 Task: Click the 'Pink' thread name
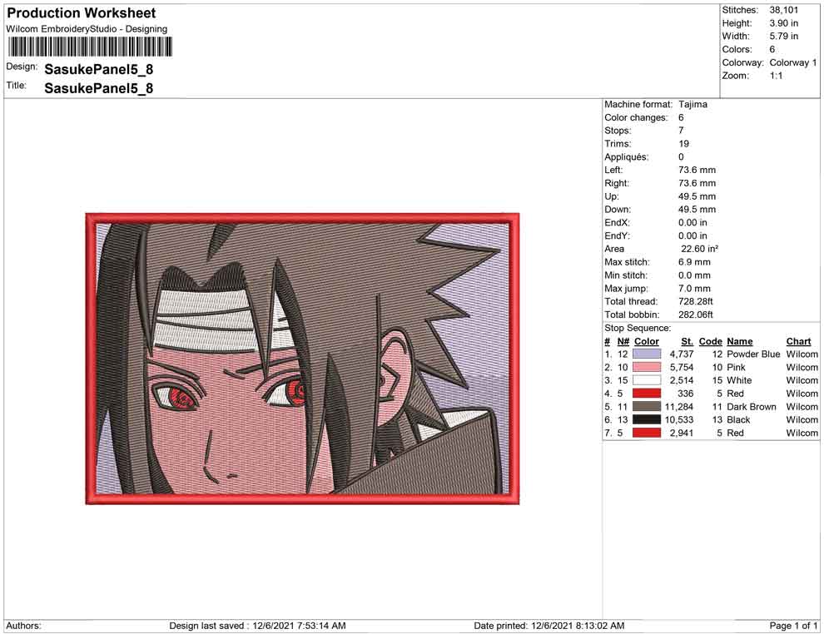point(736,367)
